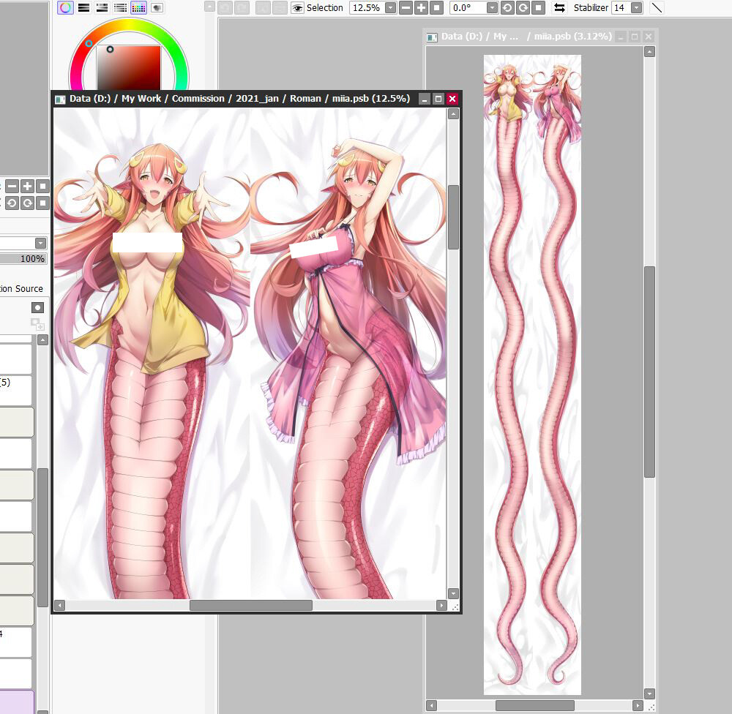The height and width of the screenshot is (714, 732).
Task: Click the layer list scroll-up arrow
Action: pyautogui.click(x=43, y=340)
